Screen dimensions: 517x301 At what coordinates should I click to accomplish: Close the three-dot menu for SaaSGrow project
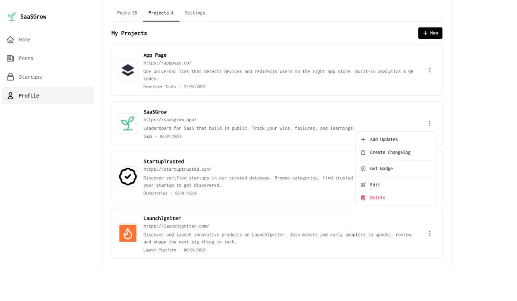coord(430,123)
